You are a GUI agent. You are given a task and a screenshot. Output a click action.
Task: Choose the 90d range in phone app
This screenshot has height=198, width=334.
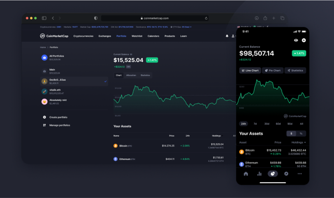pyautogui.click(x=290, y=124)
